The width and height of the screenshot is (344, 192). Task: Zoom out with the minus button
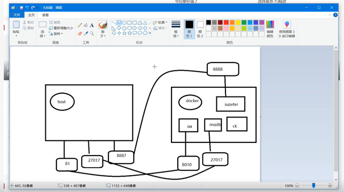coord(297,185)
